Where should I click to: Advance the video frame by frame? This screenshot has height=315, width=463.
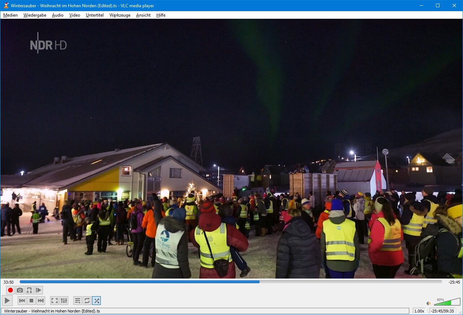tap(39, 290)
